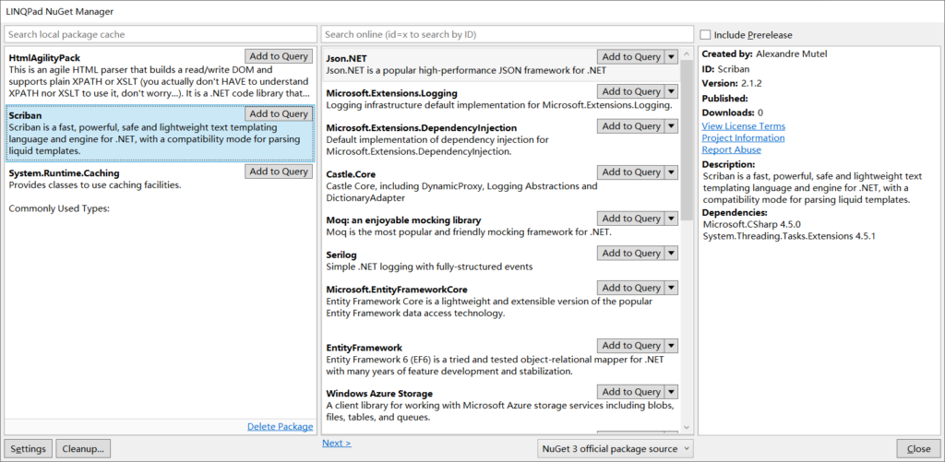Screen dimensions: 945x462
Task: Select EntityFramework package title
Action: tap(364, 348)
